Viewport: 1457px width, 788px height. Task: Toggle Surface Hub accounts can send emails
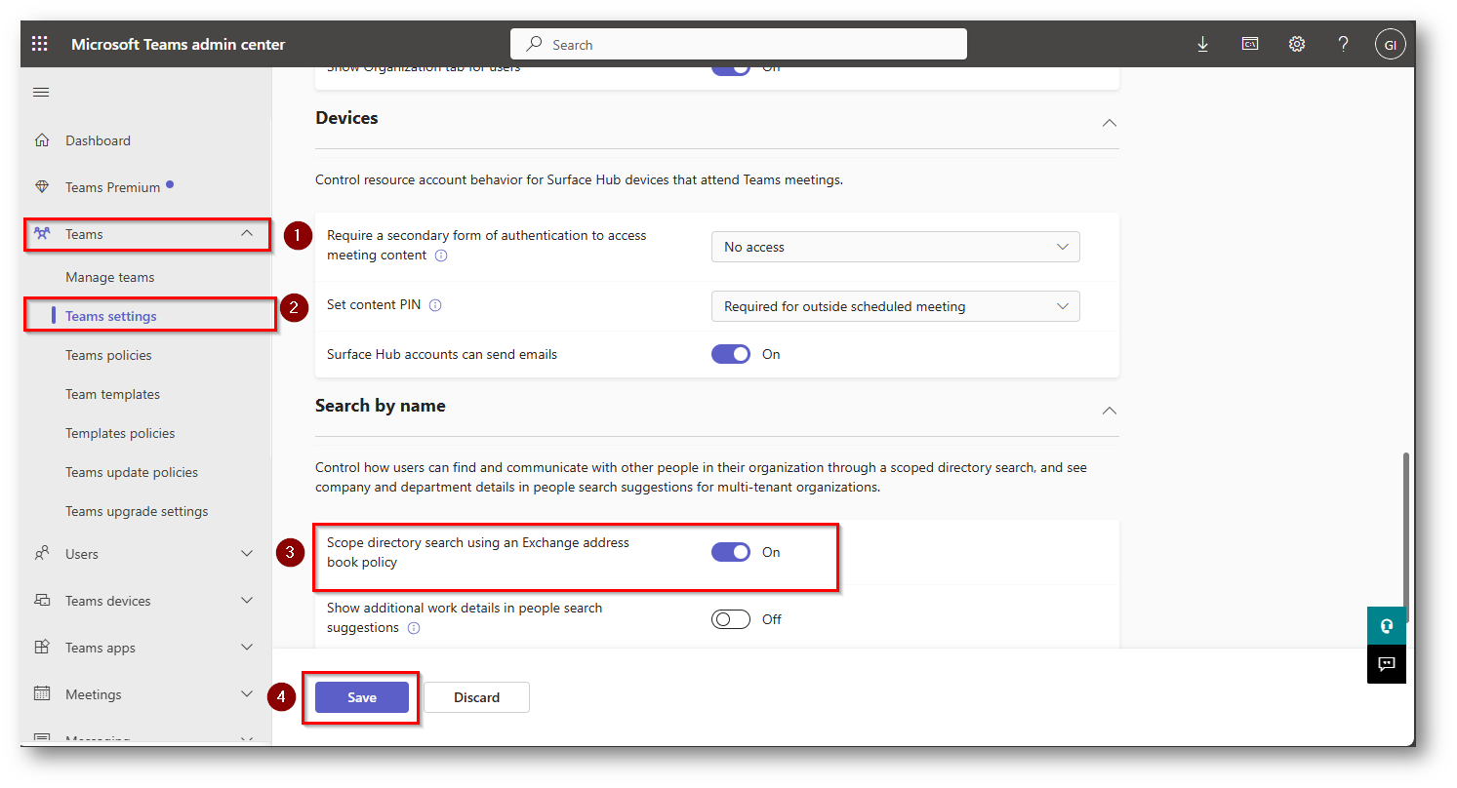pos(731,354)
